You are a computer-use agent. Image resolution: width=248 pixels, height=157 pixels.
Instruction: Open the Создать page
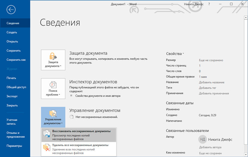pyautogui.click(x=15, y=32)
